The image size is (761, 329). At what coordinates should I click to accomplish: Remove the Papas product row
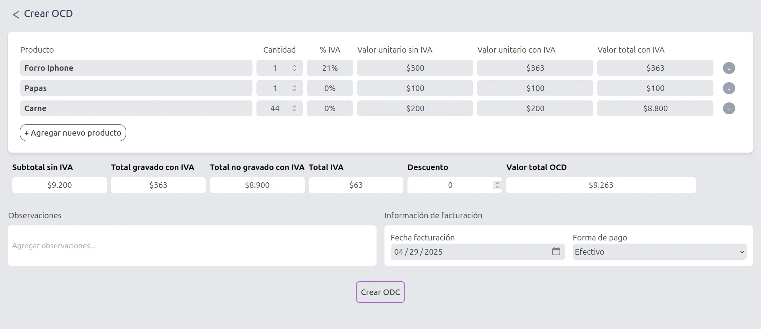pos(729,88)
